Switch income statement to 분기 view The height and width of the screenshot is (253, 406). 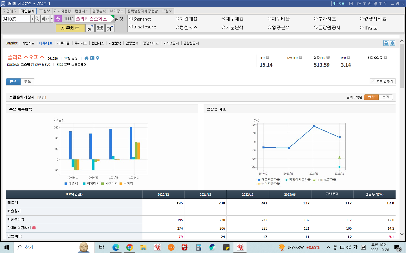point(385,97)
